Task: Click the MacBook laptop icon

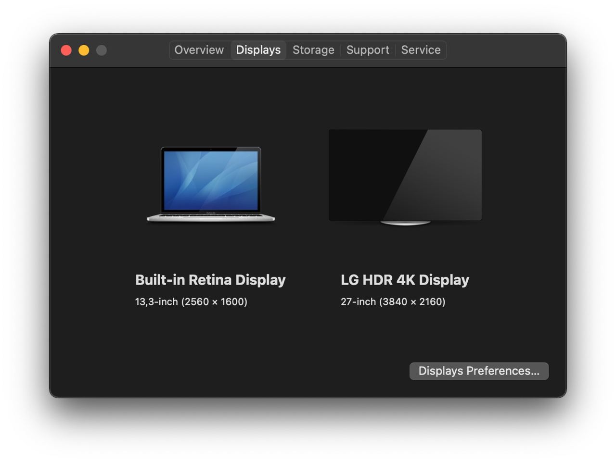Action: tap(211, 185)
